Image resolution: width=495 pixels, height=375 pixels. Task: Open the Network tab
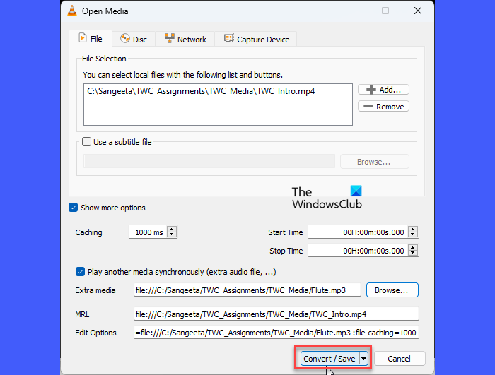pyautogui.click(x=185, y=39)
